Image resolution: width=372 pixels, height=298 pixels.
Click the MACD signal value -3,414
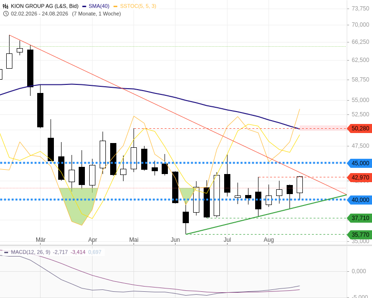tap(78, 252)
